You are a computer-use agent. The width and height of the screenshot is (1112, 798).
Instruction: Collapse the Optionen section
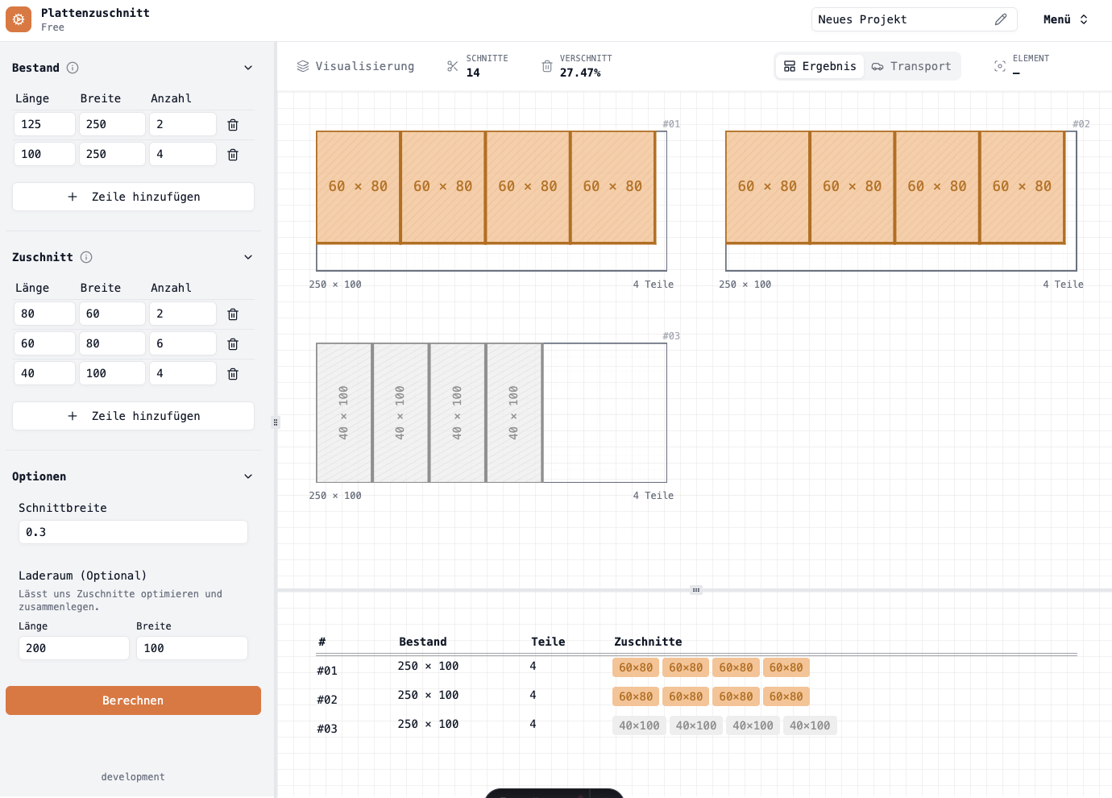click(x=248, y=476)
